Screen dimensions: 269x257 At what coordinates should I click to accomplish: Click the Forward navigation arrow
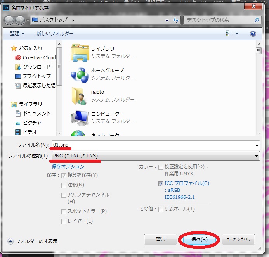20,20
